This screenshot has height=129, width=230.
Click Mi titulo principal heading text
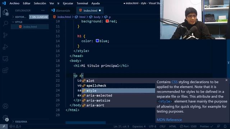coord(100,66)
